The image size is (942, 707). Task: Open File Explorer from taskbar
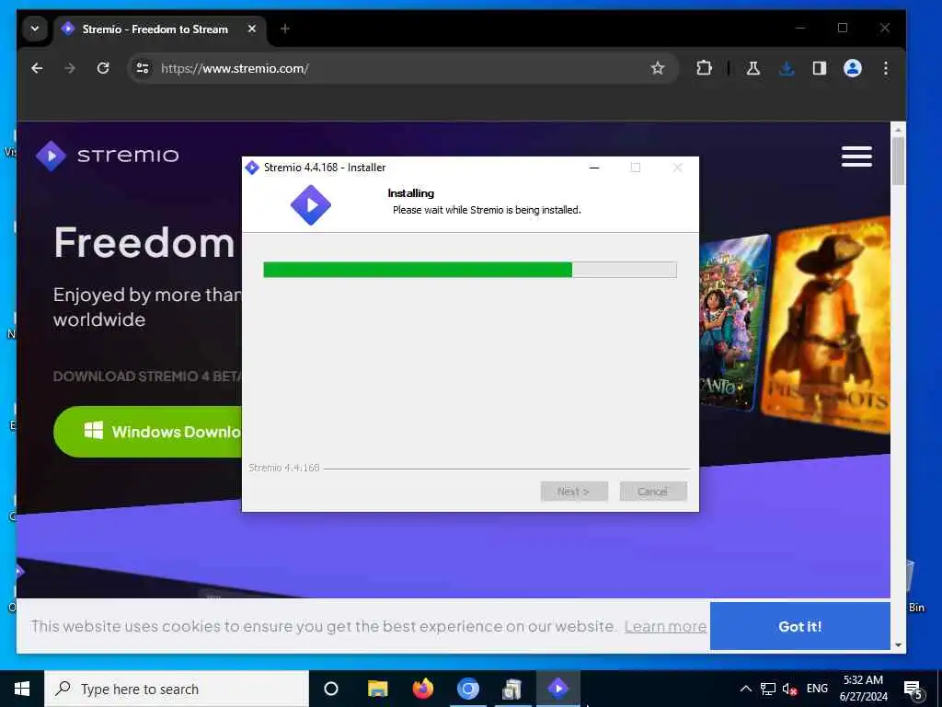378,689
